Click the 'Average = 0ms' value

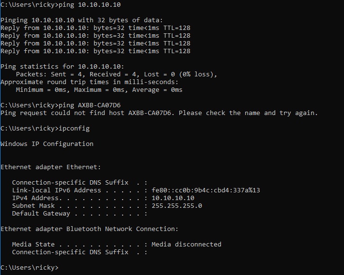pos(157,90)
